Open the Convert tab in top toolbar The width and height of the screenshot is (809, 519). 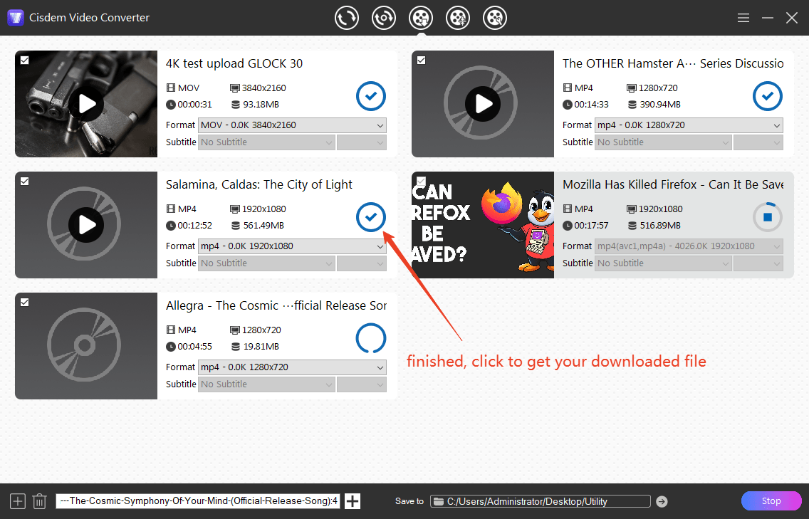click(347, 18)
